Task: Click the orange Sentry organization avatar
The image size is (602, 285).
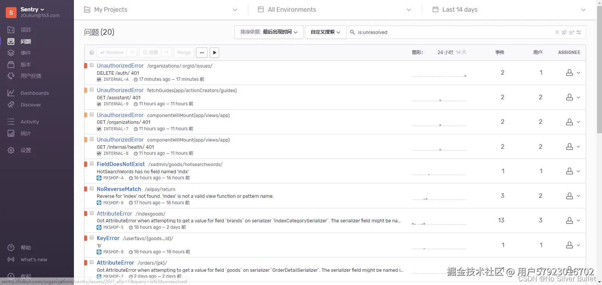Action: click(x=11, y=12)
